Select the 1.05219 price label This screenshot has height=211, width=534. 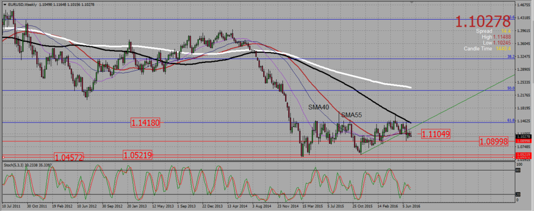(x=138, y=155)
